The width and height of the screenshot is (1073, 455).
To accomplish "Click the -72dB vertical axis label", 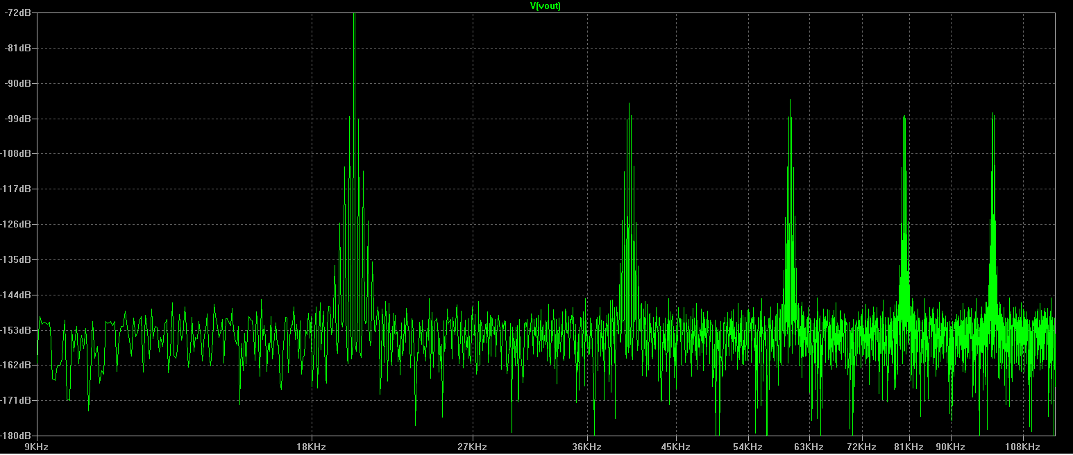I will coord(17,13).
